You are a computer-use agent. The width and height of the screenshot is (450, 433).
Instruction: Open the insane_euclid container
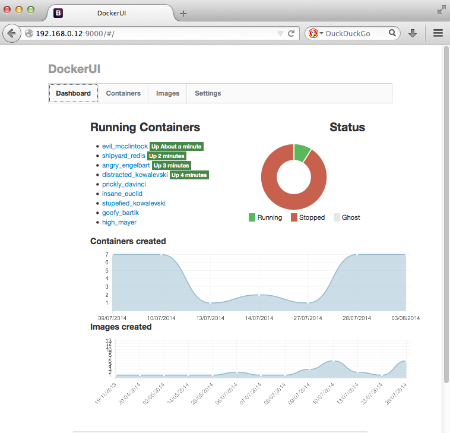[122, 194]
